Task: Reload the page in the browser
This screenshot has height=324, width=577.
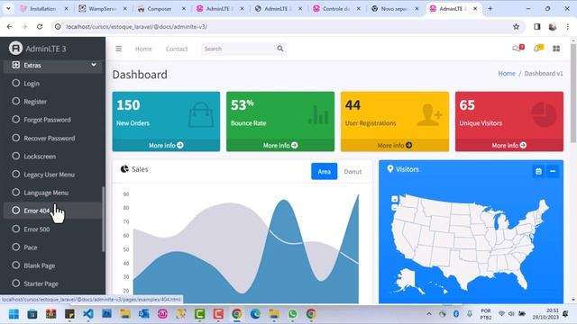Action: [40, 27]
